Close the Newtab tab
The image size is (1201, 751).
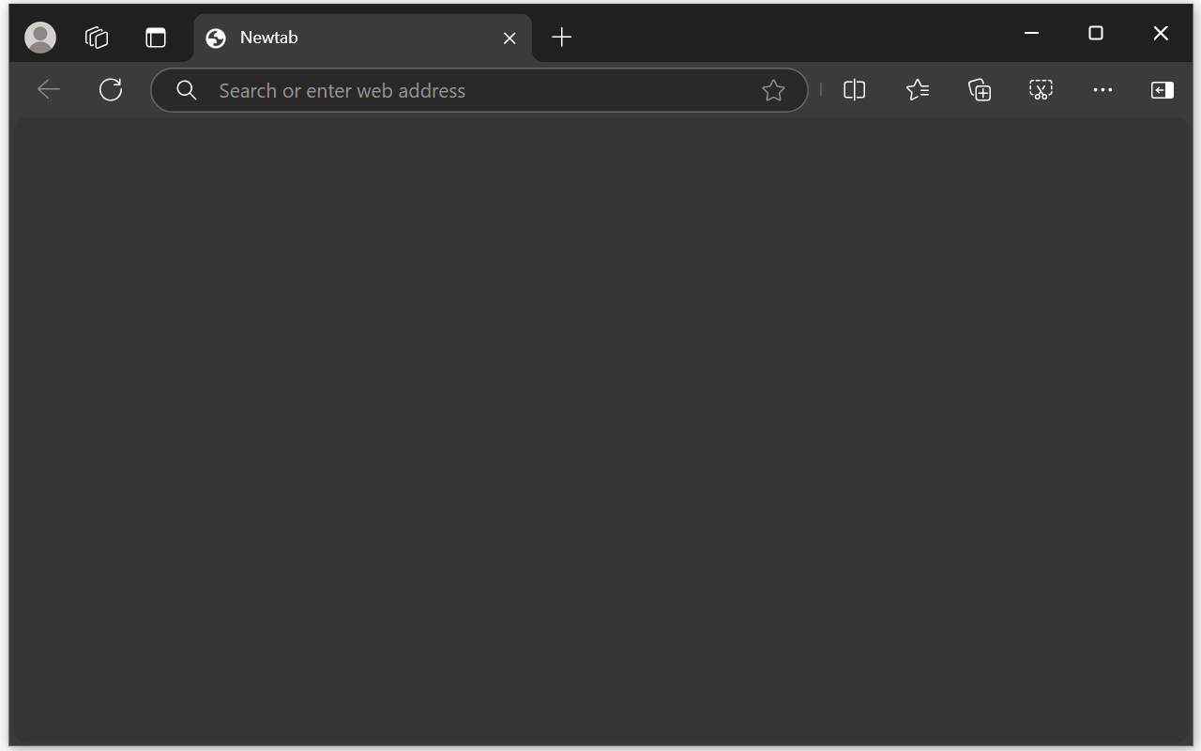click(509, 38)
